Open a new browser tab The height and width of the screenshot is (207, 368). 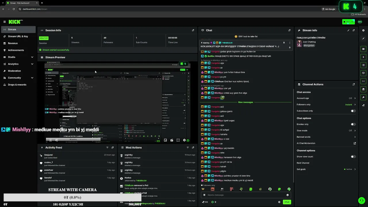[42, 3]
